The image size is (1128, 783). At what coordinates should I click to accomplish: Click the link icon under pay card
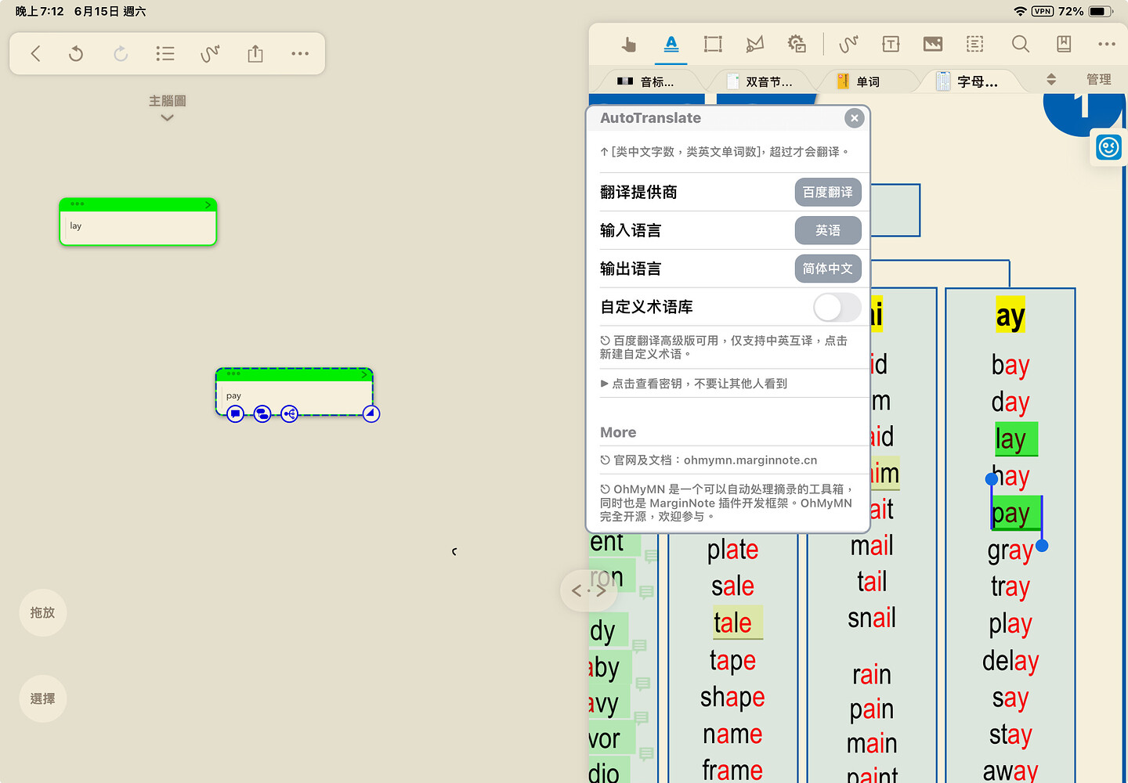click(x=262, y=413)
